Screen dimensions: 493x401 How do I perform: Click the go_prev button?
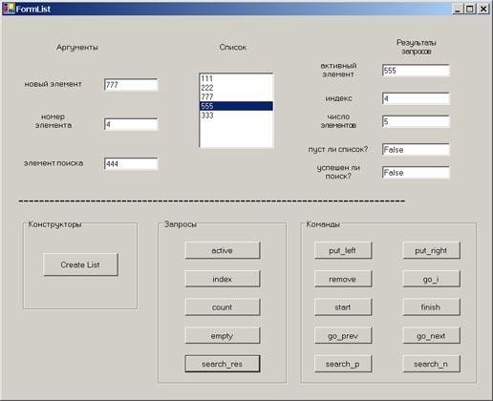343,335
